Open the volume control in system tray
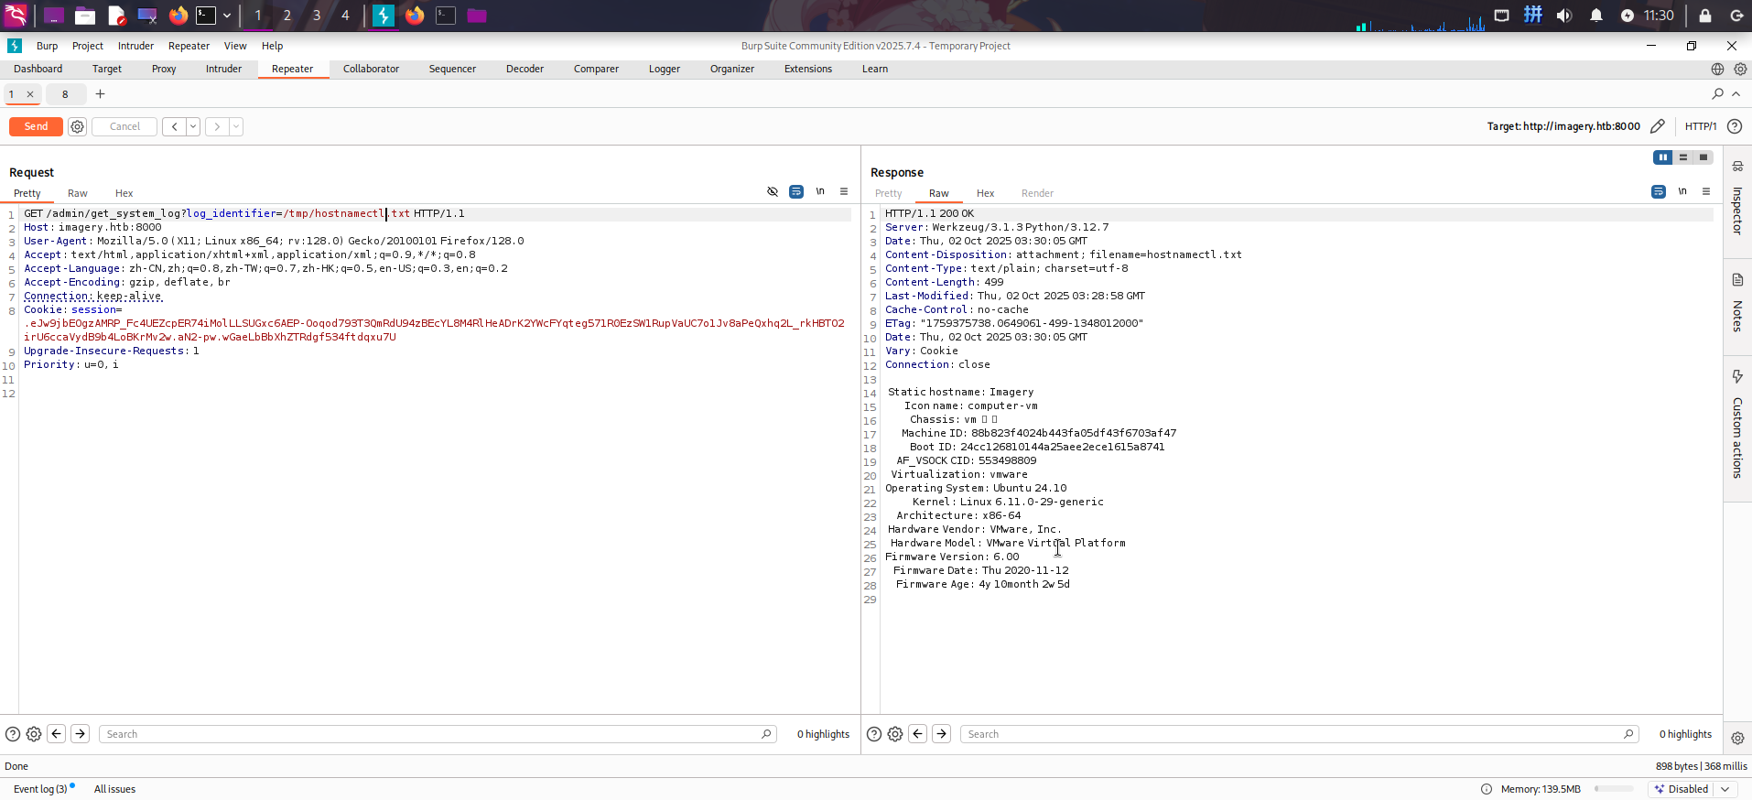This screenshot has height=800, width=1752. (x=1564, y=16)
